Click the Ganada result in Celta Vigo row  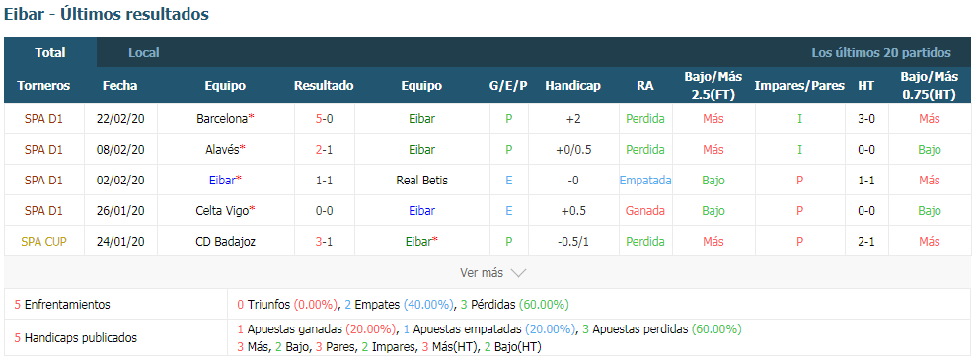[x=645, y=210]
